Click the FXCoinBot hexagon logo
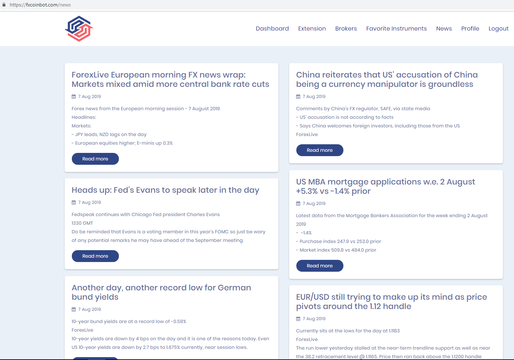Screen dimensions: 514x360 [x=79, y=29]
